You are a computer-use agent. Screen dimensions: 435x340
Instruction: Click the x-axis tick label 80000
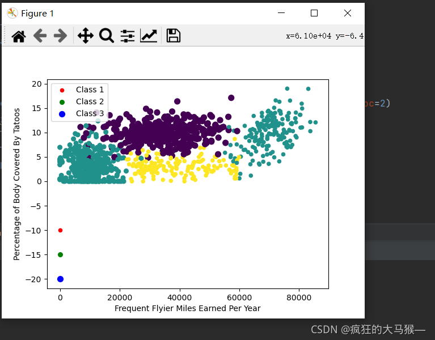(299, 297)
